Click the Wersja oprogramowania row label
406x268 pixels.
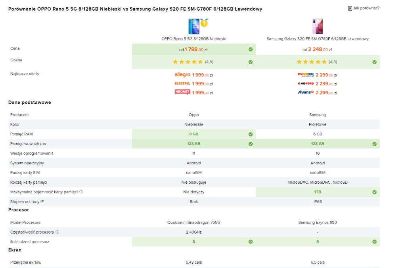coord(32,153)
